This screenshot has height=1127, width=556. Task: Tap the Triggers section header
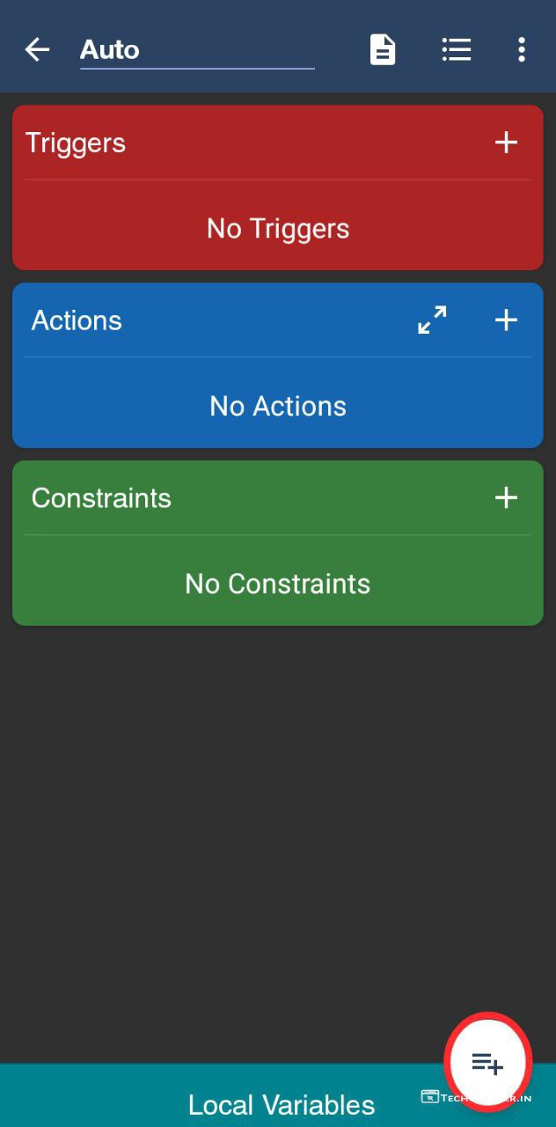76,143
